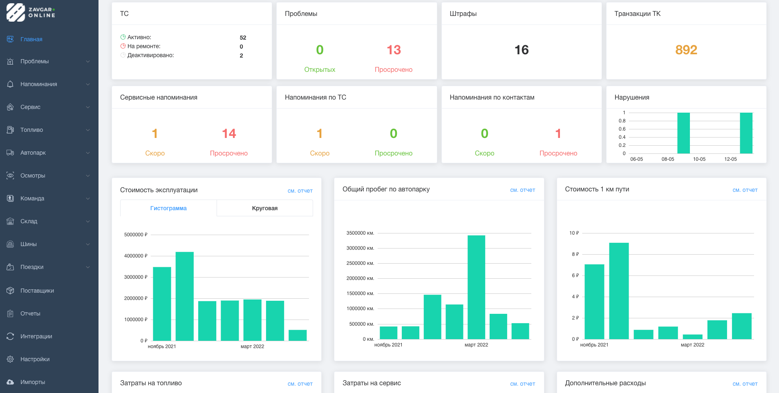Click the Шины tire icon

click(10, 244)
